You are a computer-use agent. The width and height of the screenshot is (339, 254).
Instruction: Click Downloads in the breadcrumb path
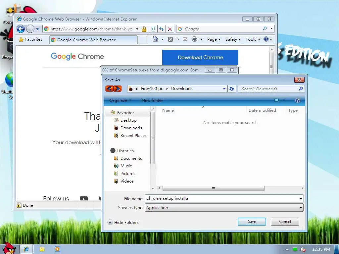182,89
